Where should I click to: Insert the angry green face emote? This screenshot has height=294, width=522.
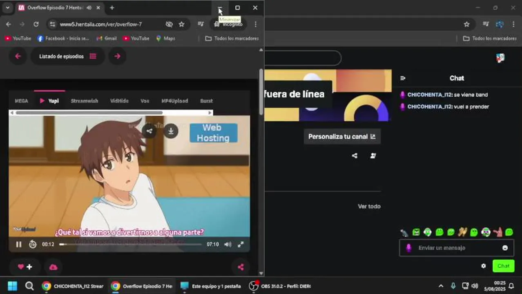tap(416, 232)
